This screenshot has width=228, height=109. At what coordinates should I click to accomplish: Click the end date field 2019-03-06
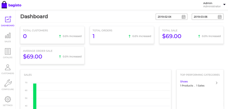pos(208,17)
